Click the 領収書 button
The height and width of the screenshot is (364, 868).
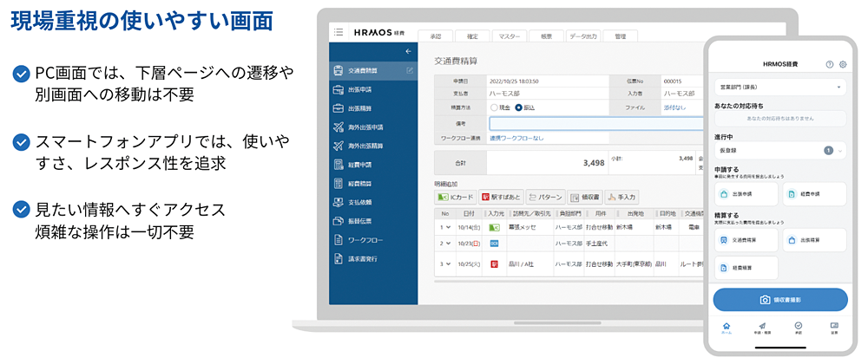point(584,197)
